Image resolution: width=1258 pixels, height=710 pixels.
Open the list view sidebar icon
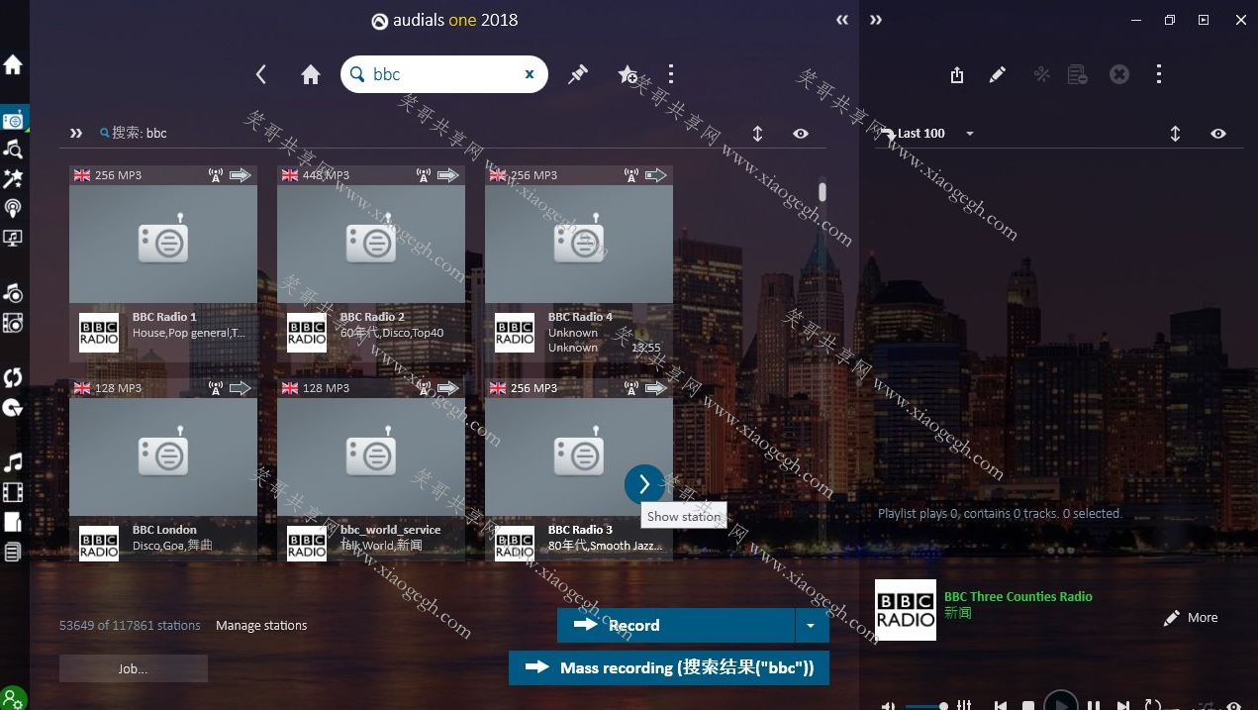pyautogui.click(x=13, y=552)
